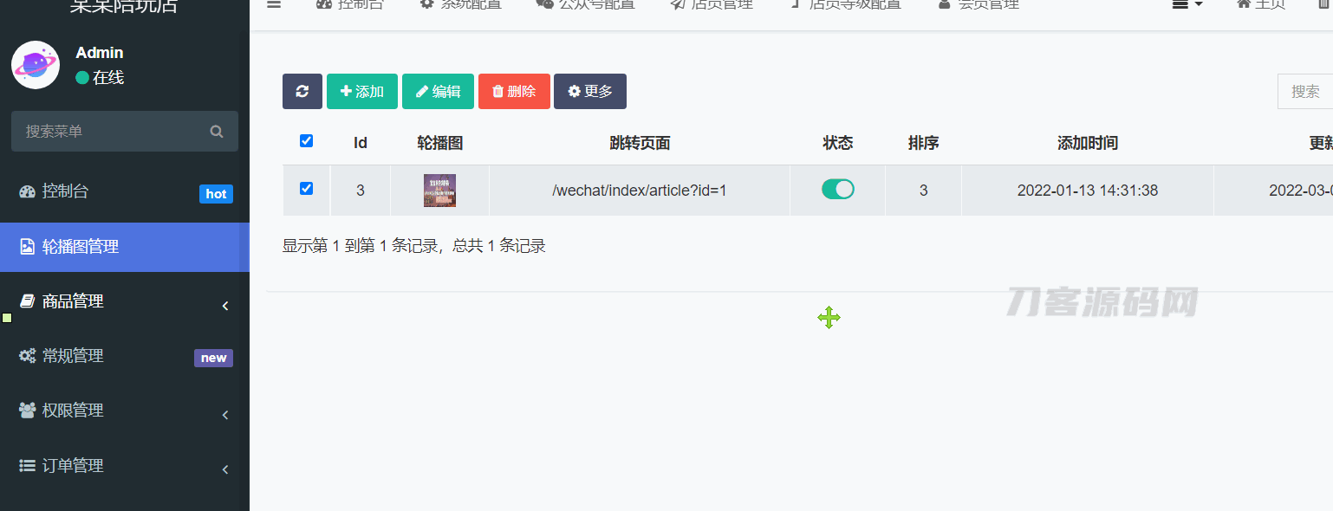Open the carousel thumbnail image in row 3
1333x511 pixels.
(439, 191)
